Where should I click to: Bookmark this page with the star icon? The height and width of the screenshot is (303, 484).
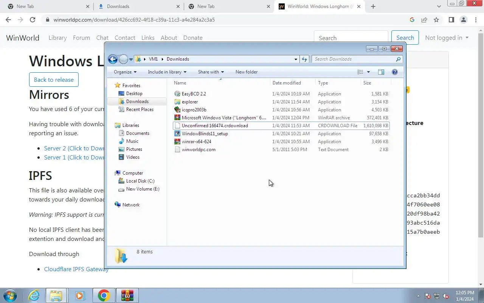[x=436, y=20]
